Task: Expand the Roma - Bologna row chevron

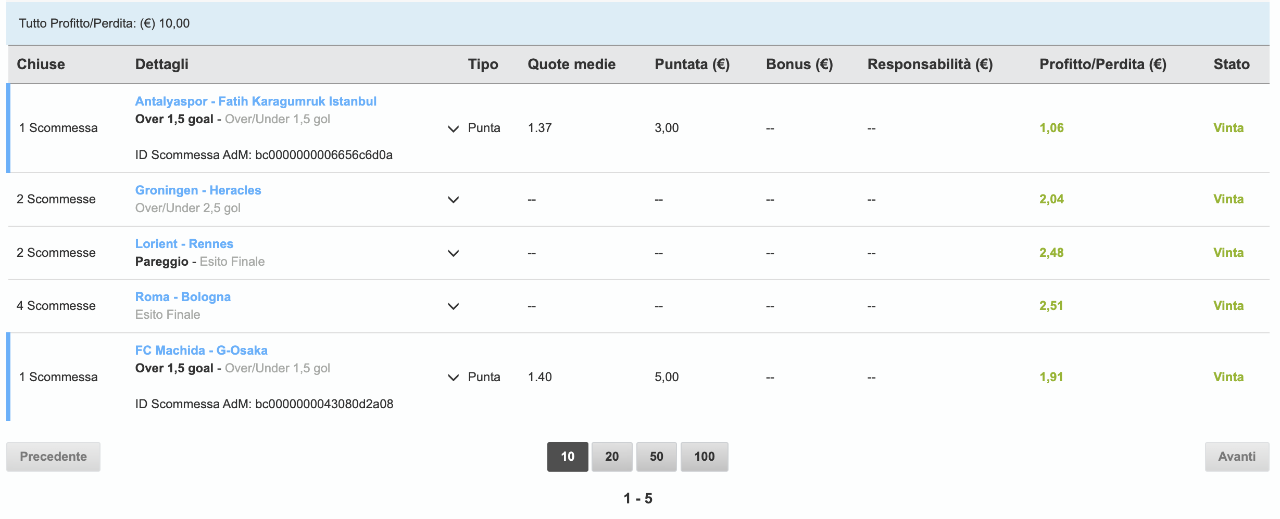Action: point(454,306)
